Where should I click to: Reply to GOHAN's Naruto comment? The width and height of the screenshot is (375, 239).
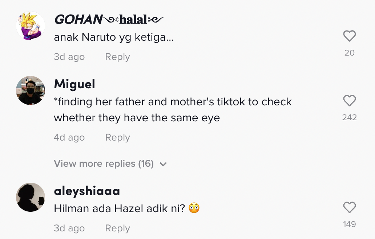click(x=117, y=57)
